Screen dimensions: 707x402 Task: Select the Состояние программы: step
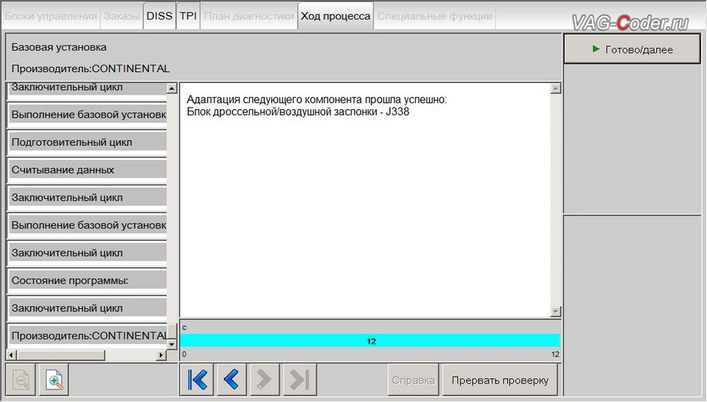(x=88, y=281)
